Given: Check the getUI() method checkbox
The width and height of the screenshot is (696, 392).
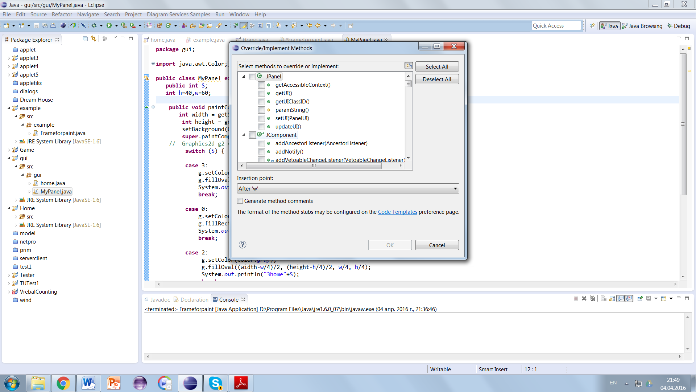Looking at the screenshot, I should point(261,93).
